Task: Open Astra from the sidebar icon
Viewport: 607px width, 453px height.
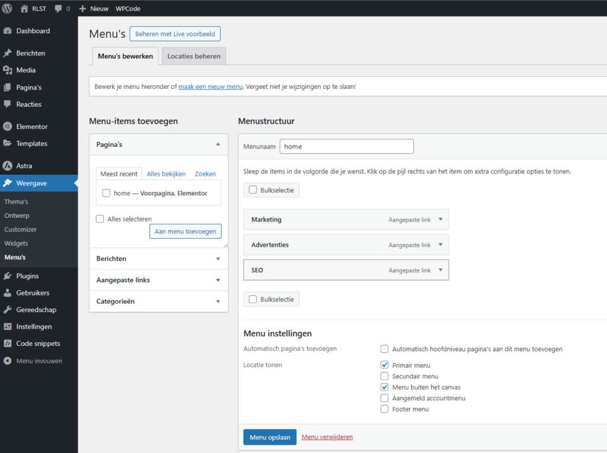Action: tap(8, 166)
